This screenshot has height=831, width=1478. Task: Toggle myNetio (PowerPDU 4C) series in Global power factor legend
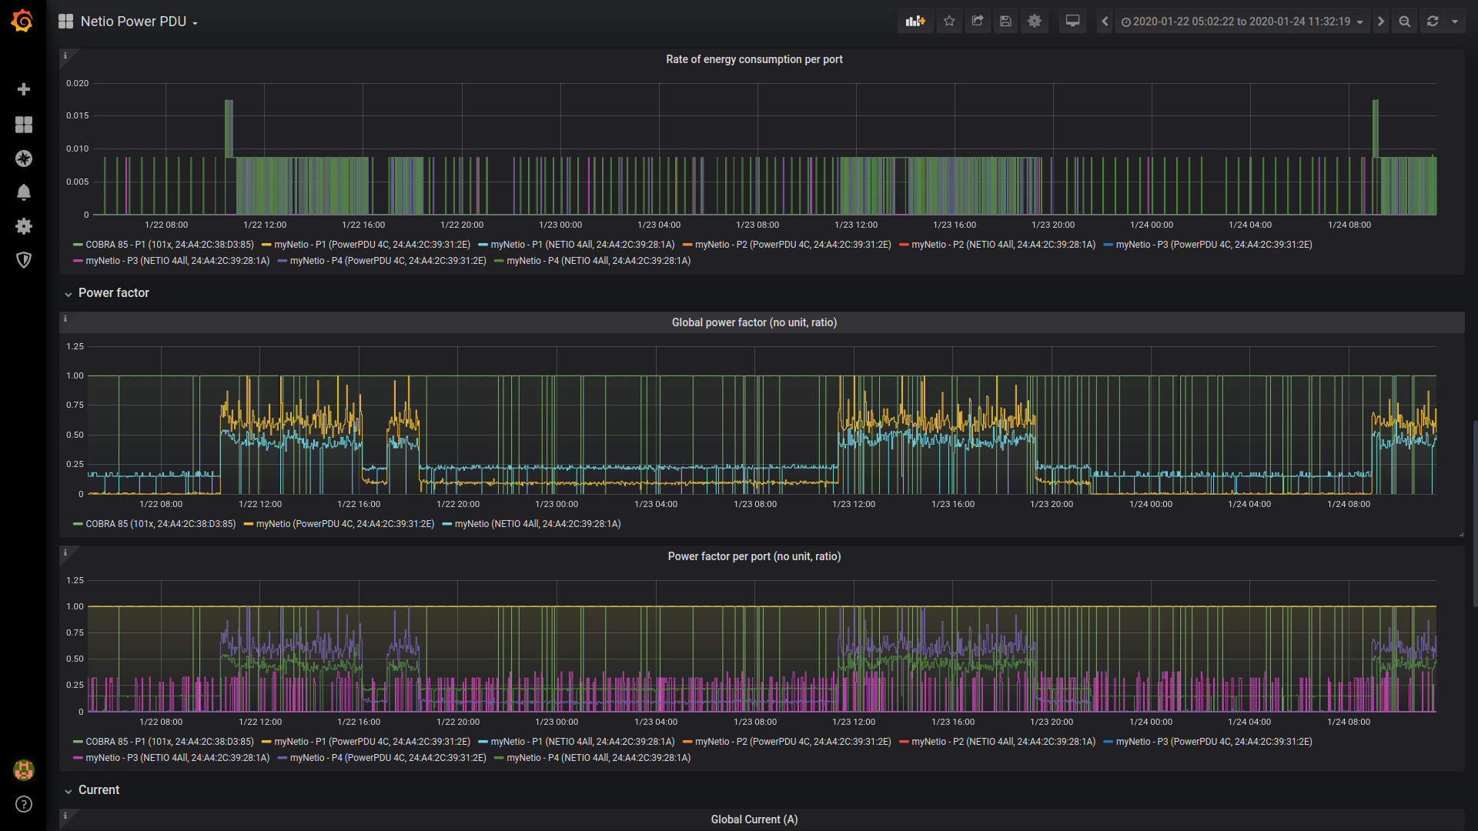pyautogui.click(x=345, y=524)
